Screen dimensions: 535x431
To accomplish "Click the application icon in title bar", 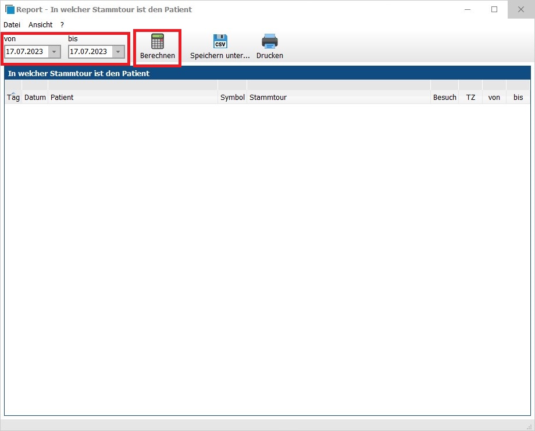I will coord(10,9).
